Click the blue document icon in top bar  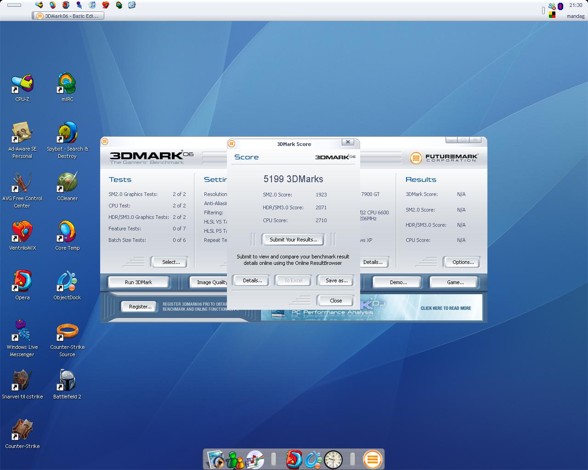132,5
